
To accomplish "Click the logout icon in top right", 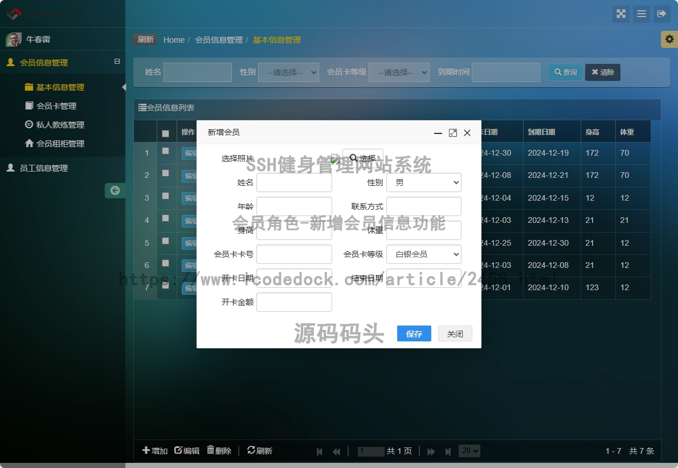I will click(661, 14).
